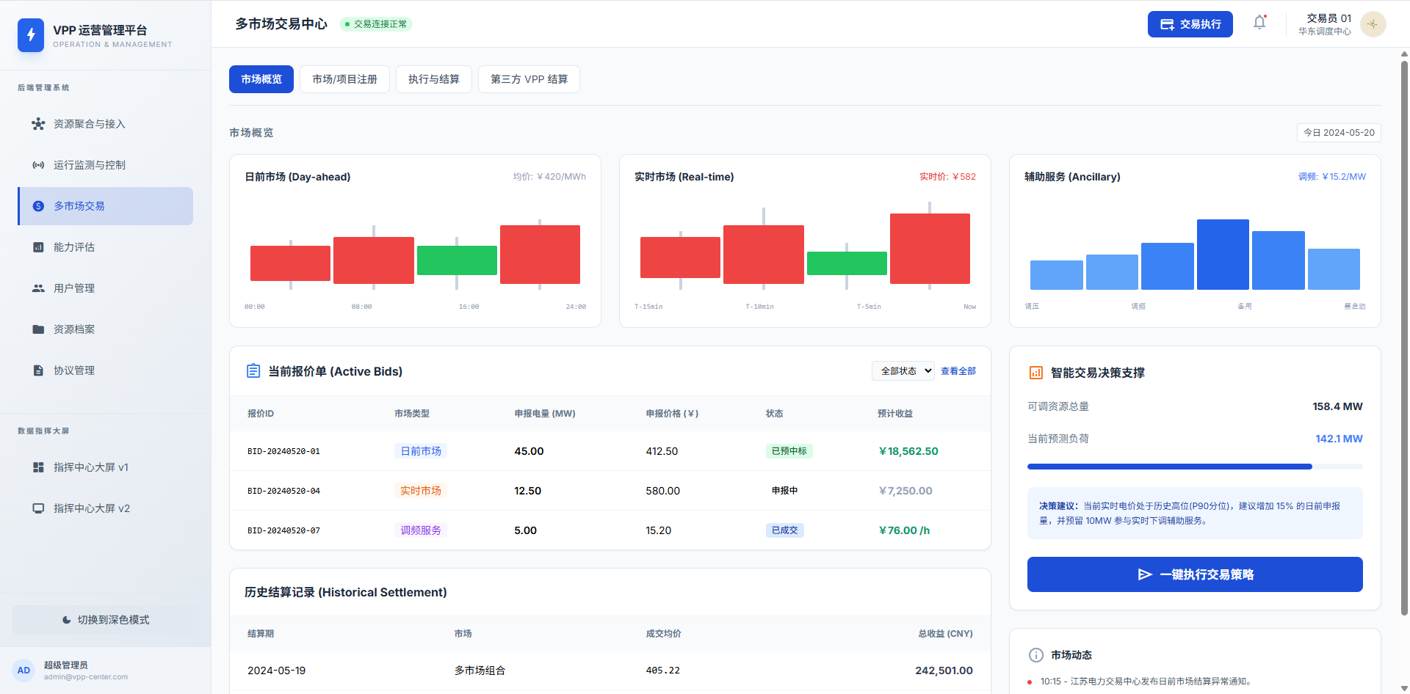Select the 能力评估 chart icon

pos(38,247)
